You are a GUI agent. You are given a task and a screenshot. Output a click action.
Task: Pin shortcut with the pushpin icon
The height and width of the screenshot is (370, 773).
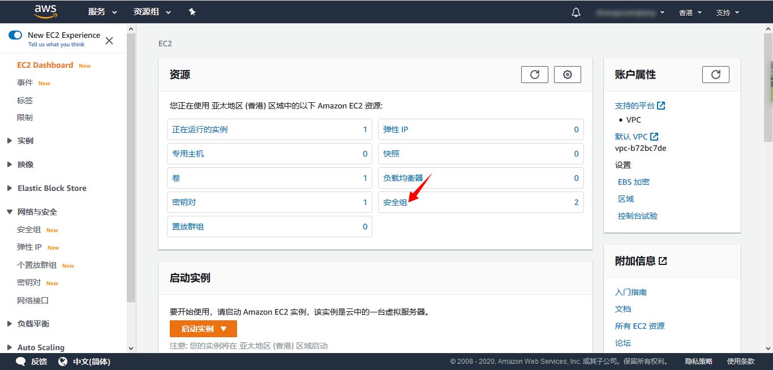point(192,12)
